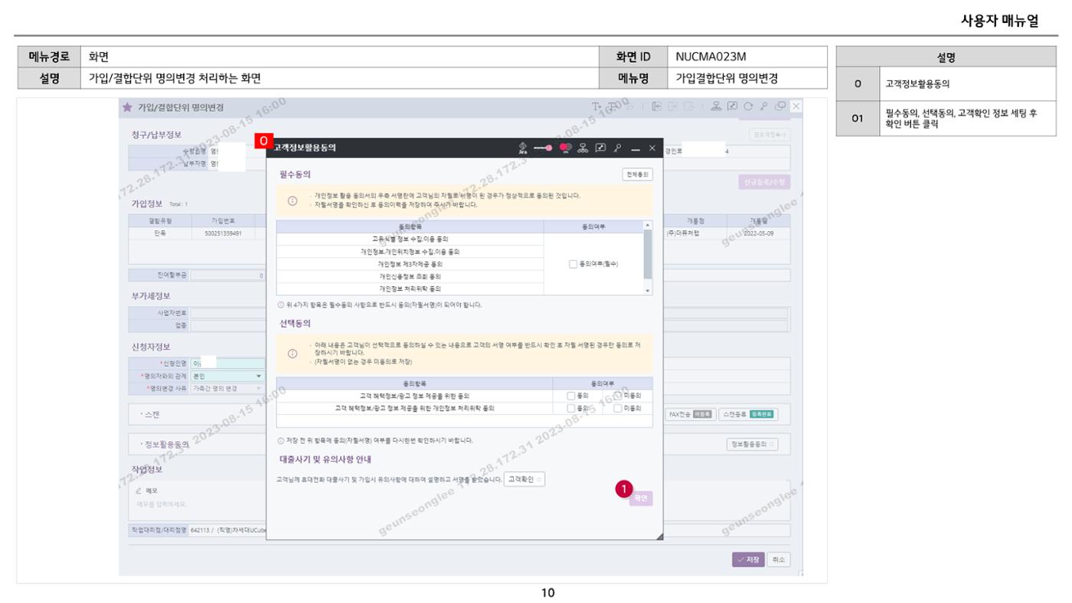Click the 신규등록/수정 button
Viewport: 1072px width, 603px height.
pyautogui.click(x=765, y=182)
